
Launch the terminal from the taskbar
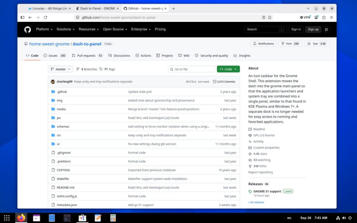point(67,218)
